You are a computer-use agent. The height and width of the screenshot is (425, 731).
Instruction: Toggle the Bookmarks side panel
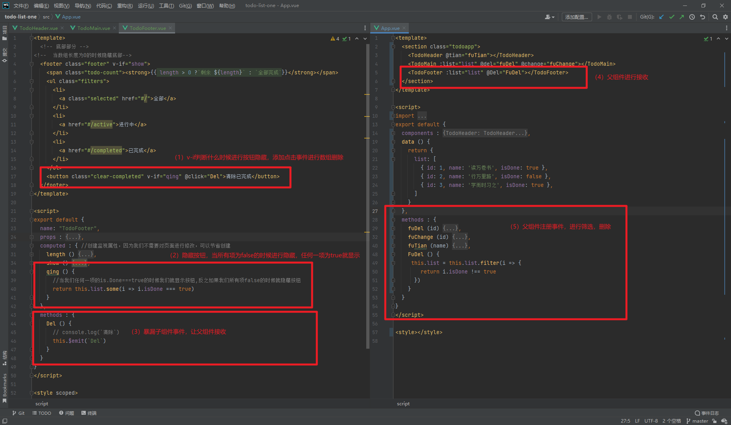5,388
